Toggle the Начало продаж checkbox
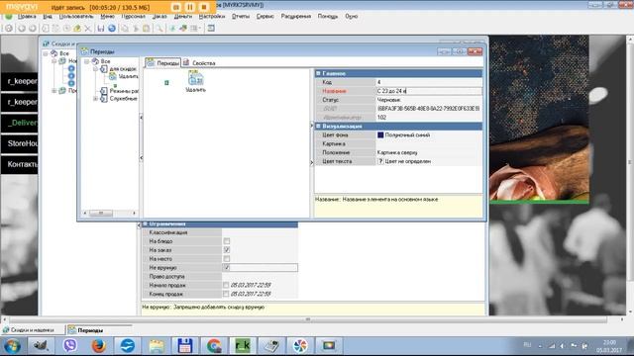 [226, 286]
